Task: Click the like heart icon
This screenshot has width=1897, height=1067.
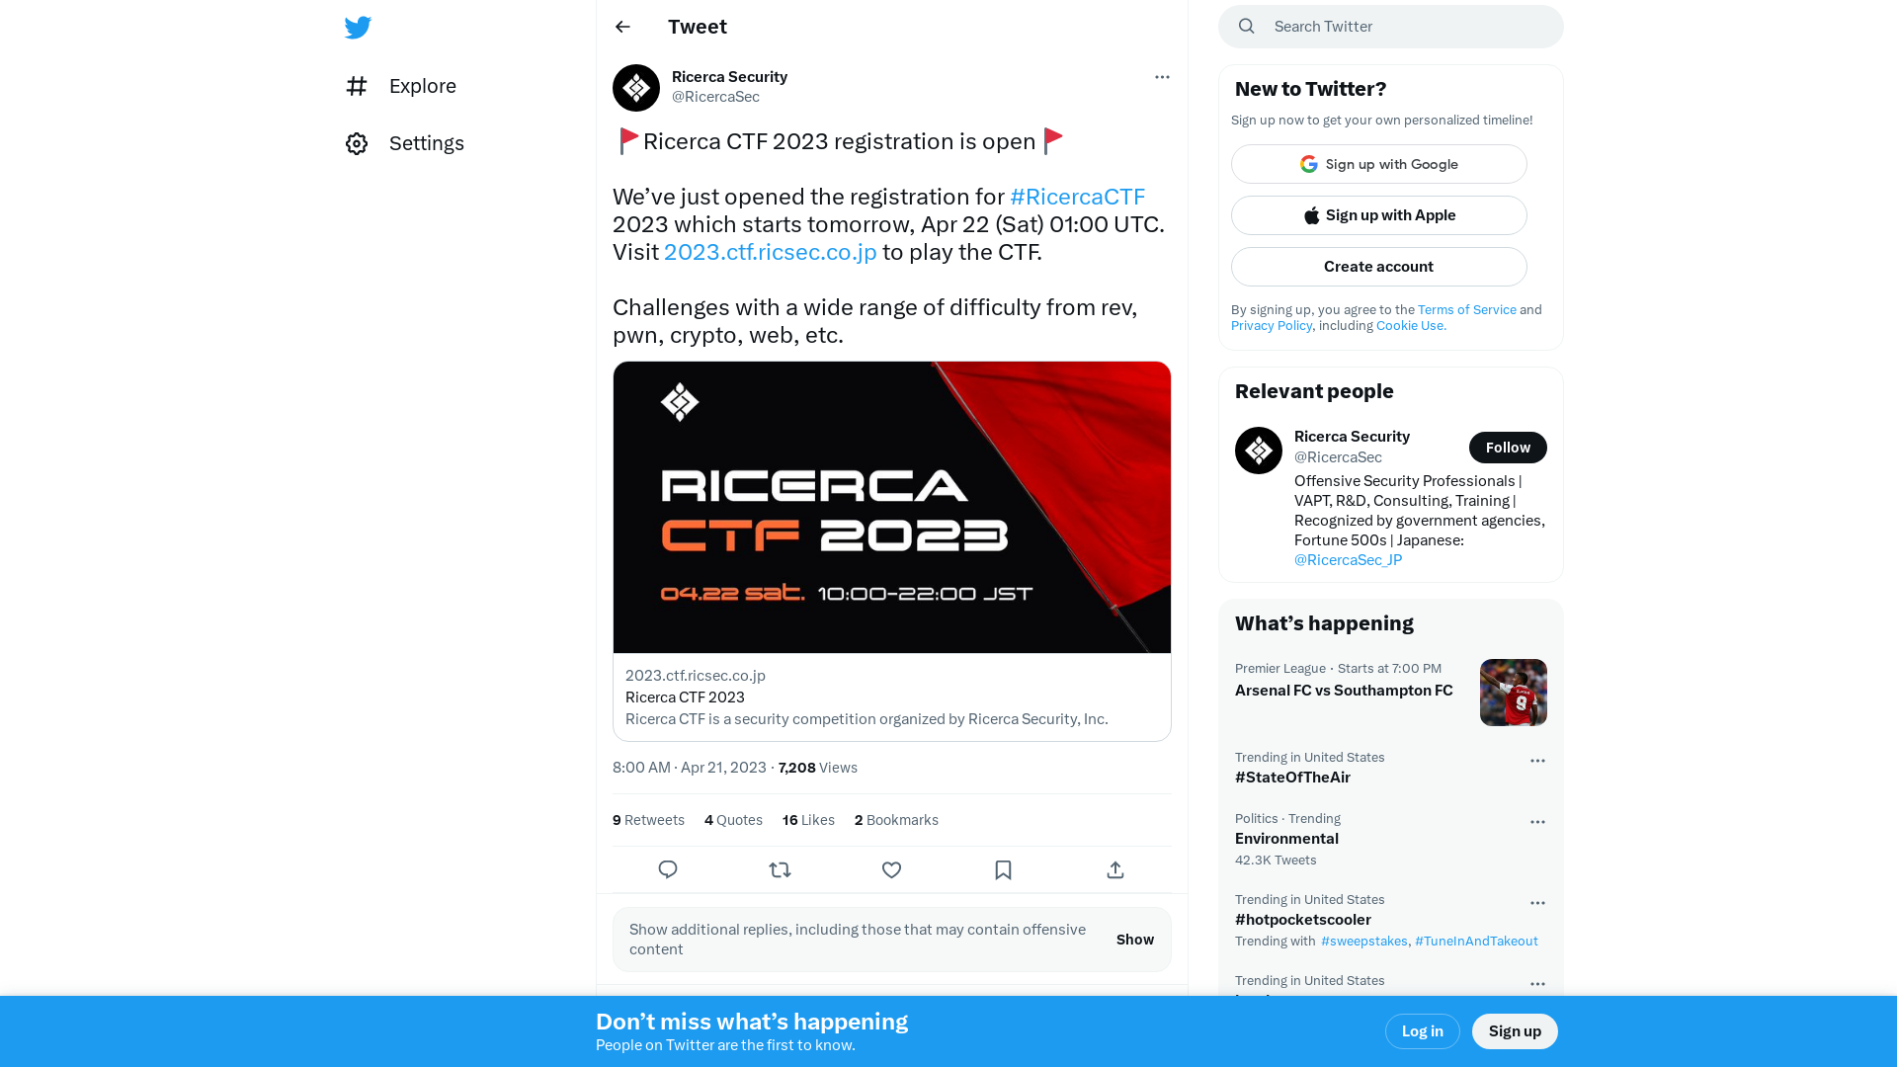Action: click(891, 870)
